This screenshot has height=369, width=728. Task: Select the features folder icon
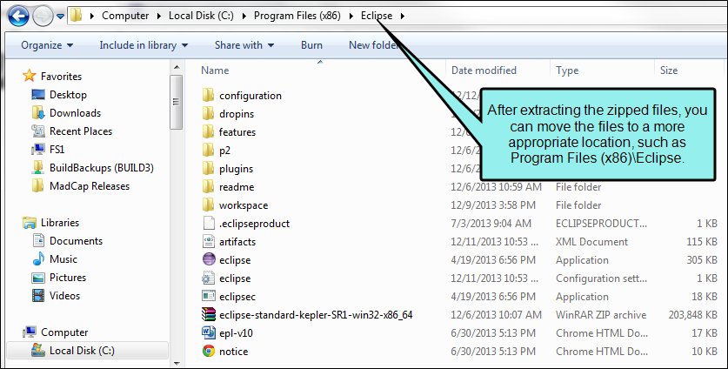tap(209, 132)
